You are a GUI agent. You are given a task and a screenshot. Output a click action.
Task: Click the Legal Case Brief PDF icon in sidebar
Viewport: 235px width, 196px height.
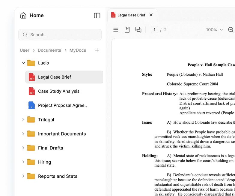(x=32, y=77)
